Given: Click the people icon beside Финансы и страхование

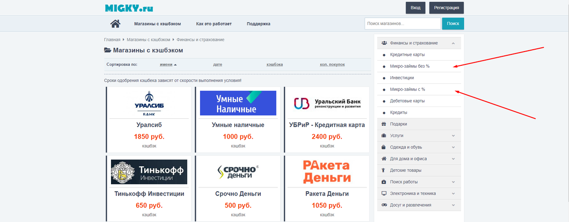Looking at the screenshot, I should coord(384,43).
